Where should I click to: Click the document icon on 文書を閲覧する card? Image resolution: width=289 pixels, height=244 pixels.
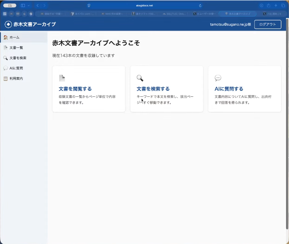[62, 78]
